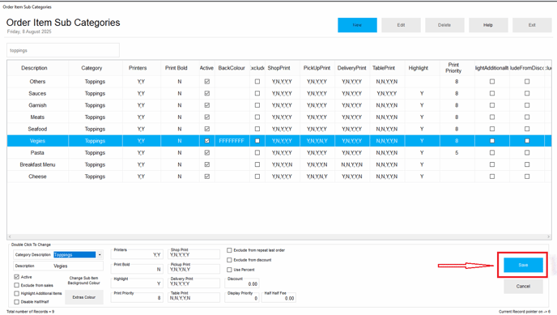Click the Exit button

pyautogui.click(x=532, y=25)
